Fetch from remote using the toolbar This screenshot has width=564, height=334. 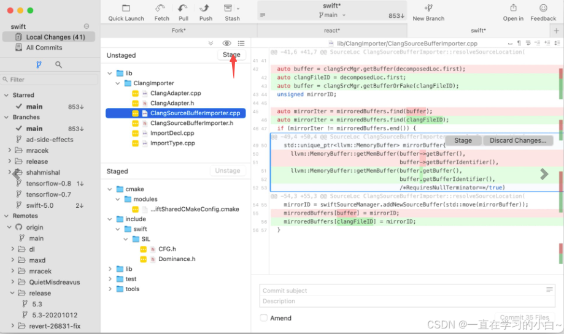[161, 13]
